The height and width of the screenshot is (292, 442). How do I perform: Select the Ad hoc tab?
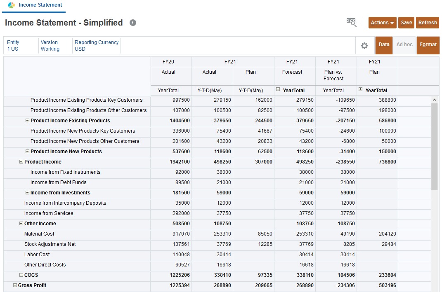[x=404, y=45]
